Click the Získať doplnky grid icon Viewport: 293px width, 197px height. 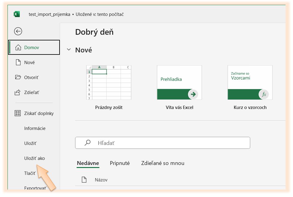point(18,113)
